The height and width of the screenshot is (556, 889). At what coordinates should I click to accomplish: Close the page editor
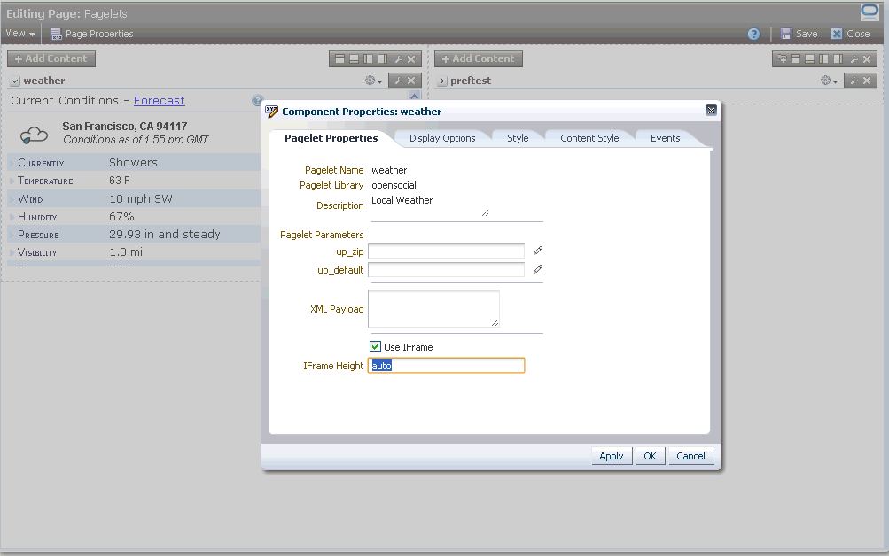click(x=851, y=34)
